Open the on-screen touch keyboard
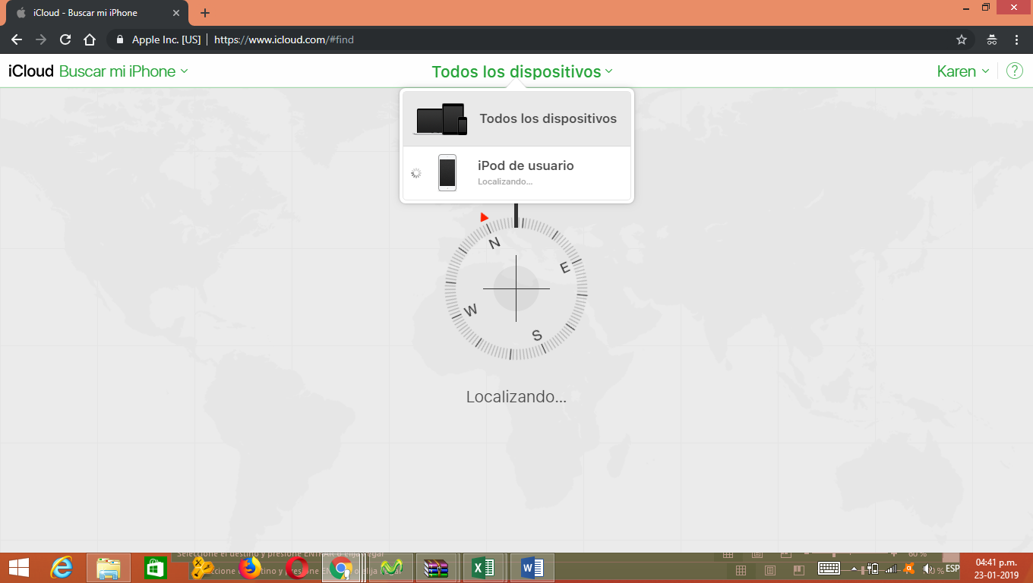1033x583 pixels. tap(829, 569)
